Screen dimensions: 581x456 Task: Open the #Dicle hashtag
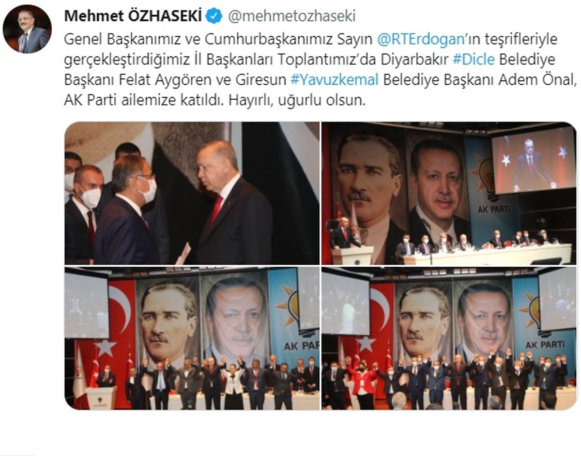click(474, 59)
